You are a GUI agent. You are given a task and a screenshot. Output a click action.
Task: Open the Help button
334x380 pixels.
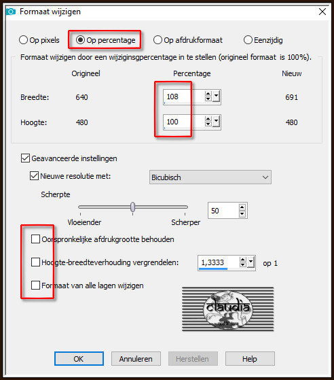point(250,359)
